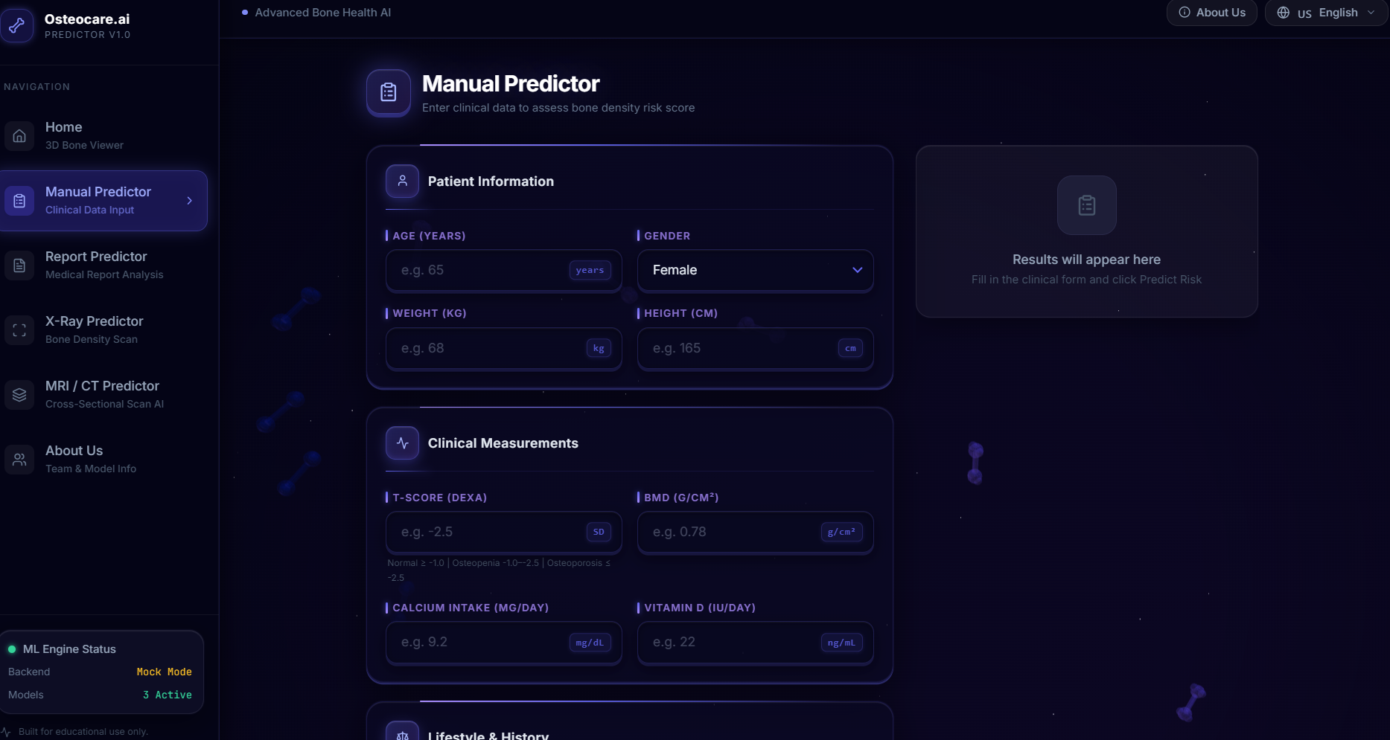
Task: Open the English language dropdown
Action: pyautogui.click(x=1326, y=13)
